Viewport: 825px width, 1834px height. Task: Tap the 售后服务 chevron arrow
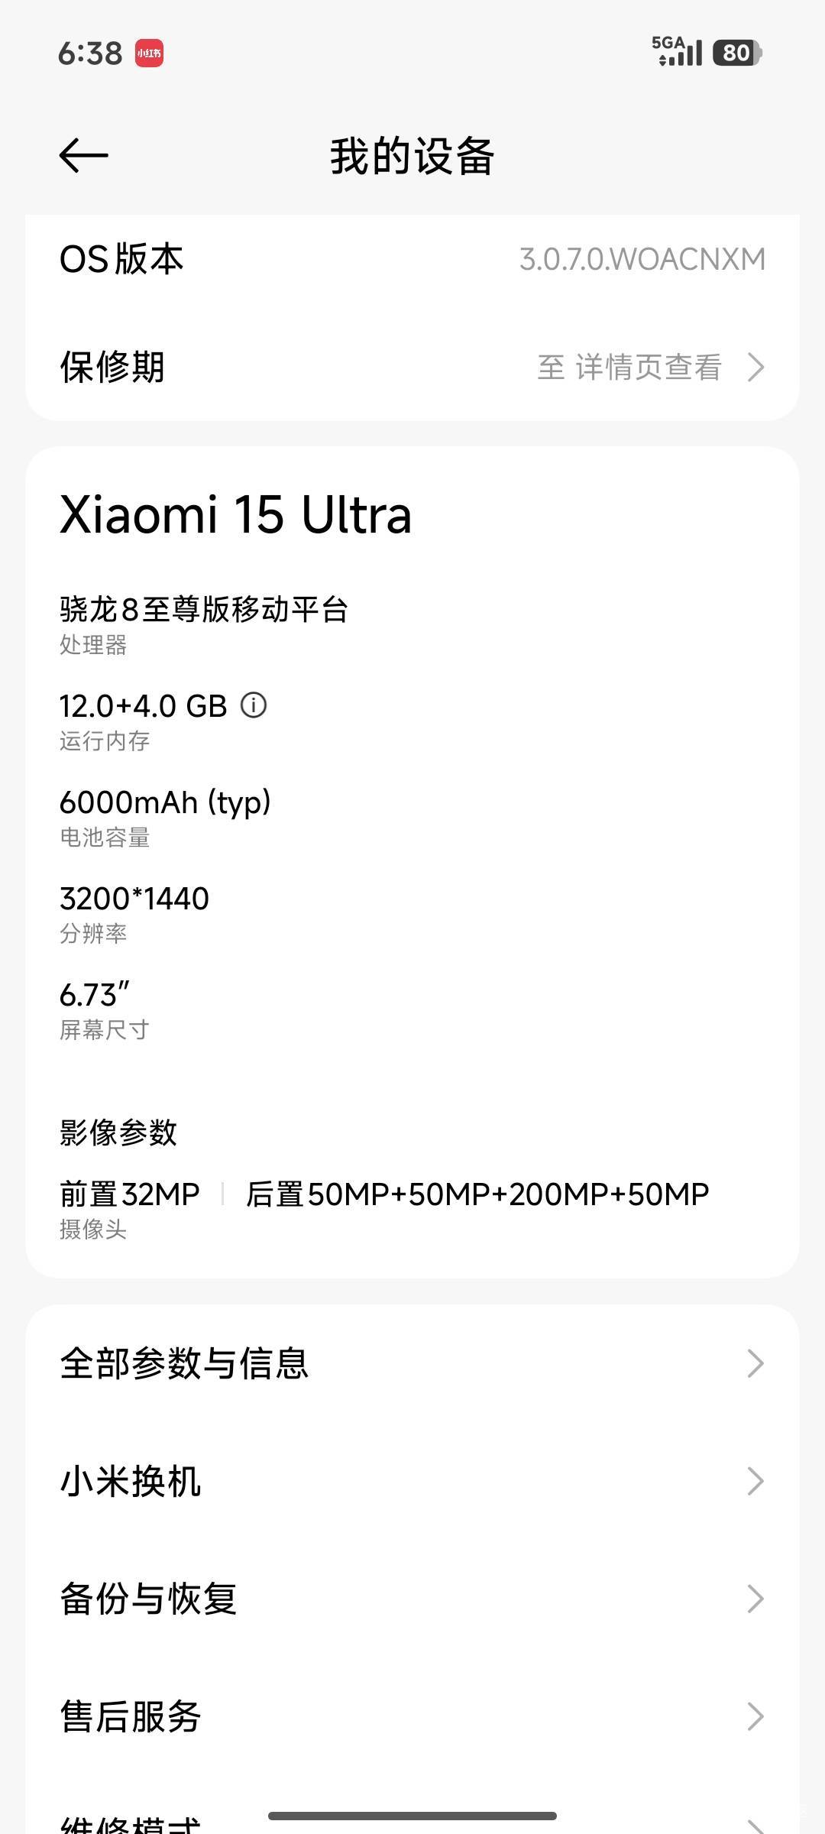755,1716
